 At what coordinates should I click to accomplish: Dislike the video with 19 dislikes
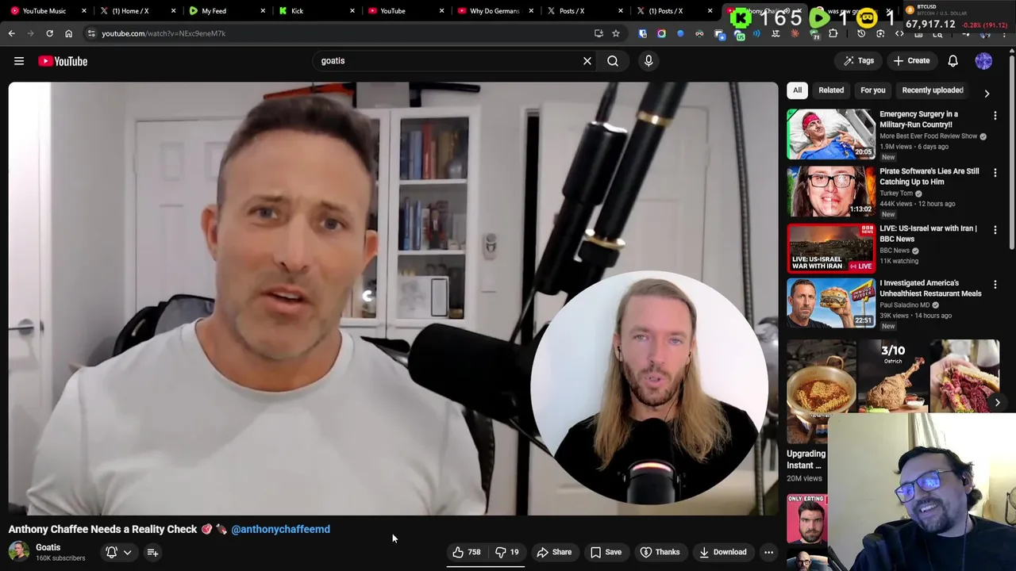[506, 552]
